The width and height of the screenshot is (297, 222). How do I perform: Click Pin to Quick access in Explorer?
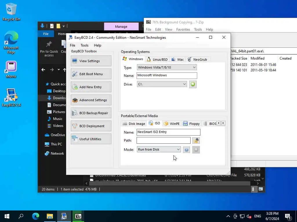49,49
